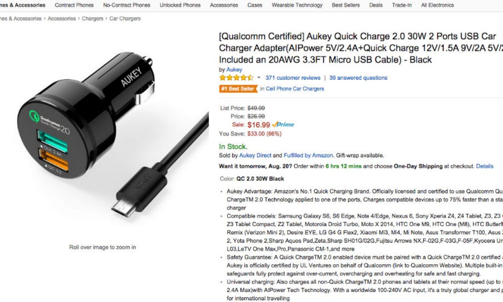Image resolution: width=503 pixels, height=302 pixels.
Task: Click the star rating icons
Action: [236, 78]
